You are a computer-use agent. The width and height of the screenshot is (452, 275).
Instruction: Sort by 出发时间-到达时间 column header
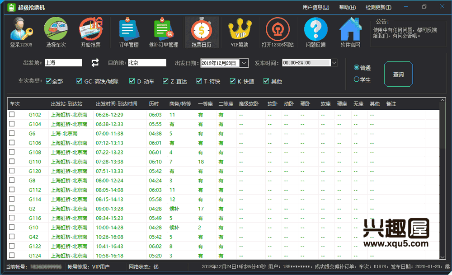117,104
